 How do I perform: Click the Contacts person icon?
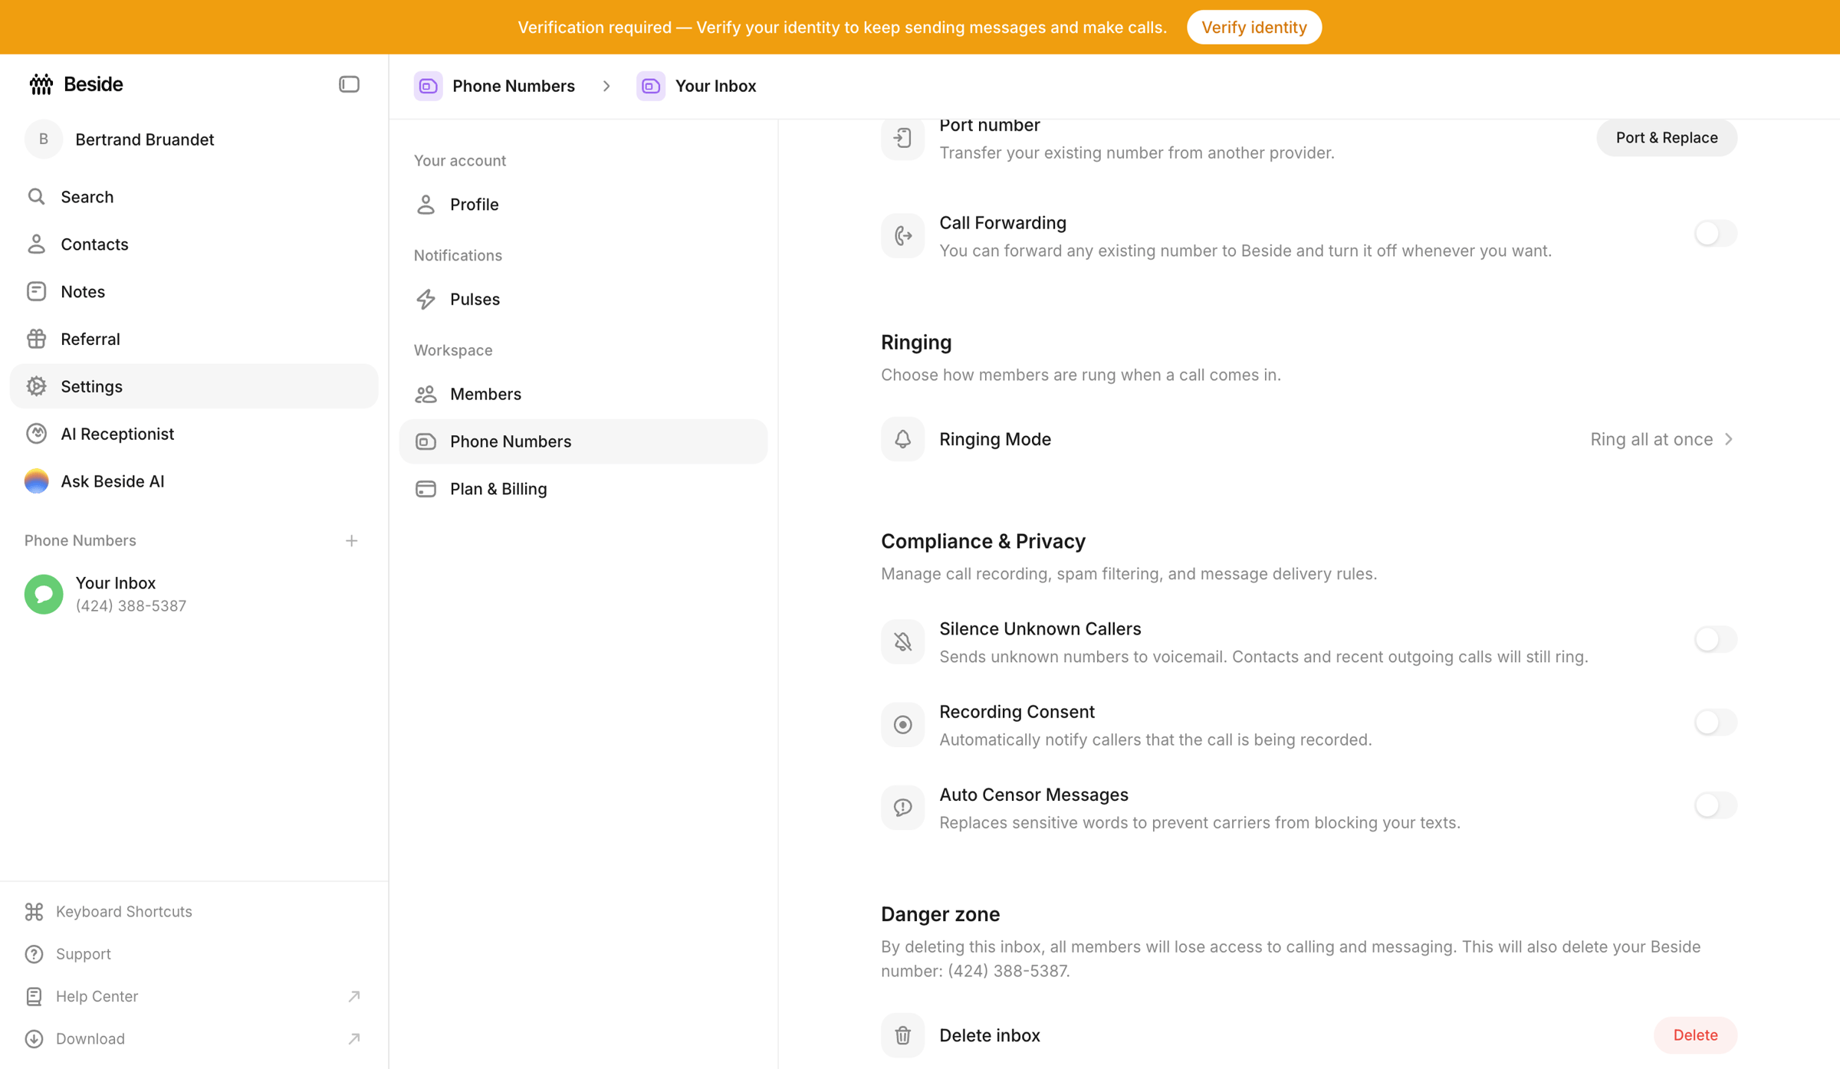tap(36, 244)
